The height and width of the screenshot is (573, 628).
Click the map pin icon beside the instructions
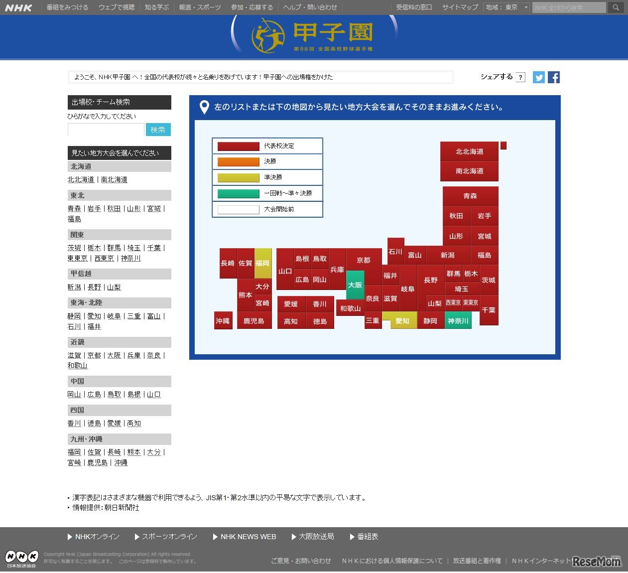204,107
